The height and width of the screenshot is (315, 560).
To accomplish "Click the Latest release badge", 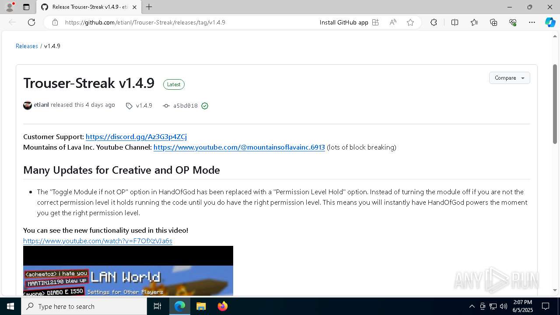I will (x=174, y=84).
